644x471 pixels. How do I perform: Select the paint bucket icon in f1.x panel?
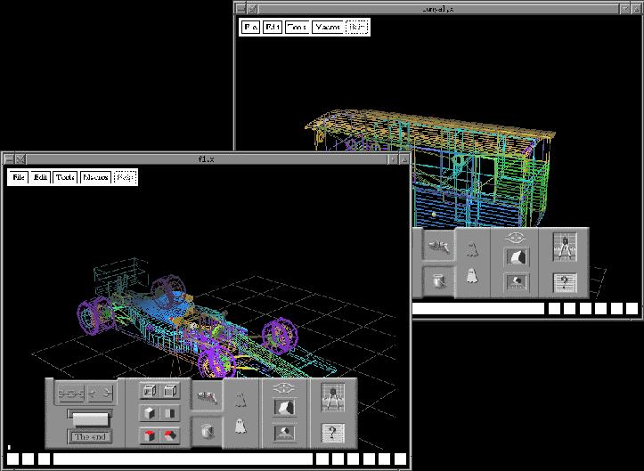[x=207, y=430]
